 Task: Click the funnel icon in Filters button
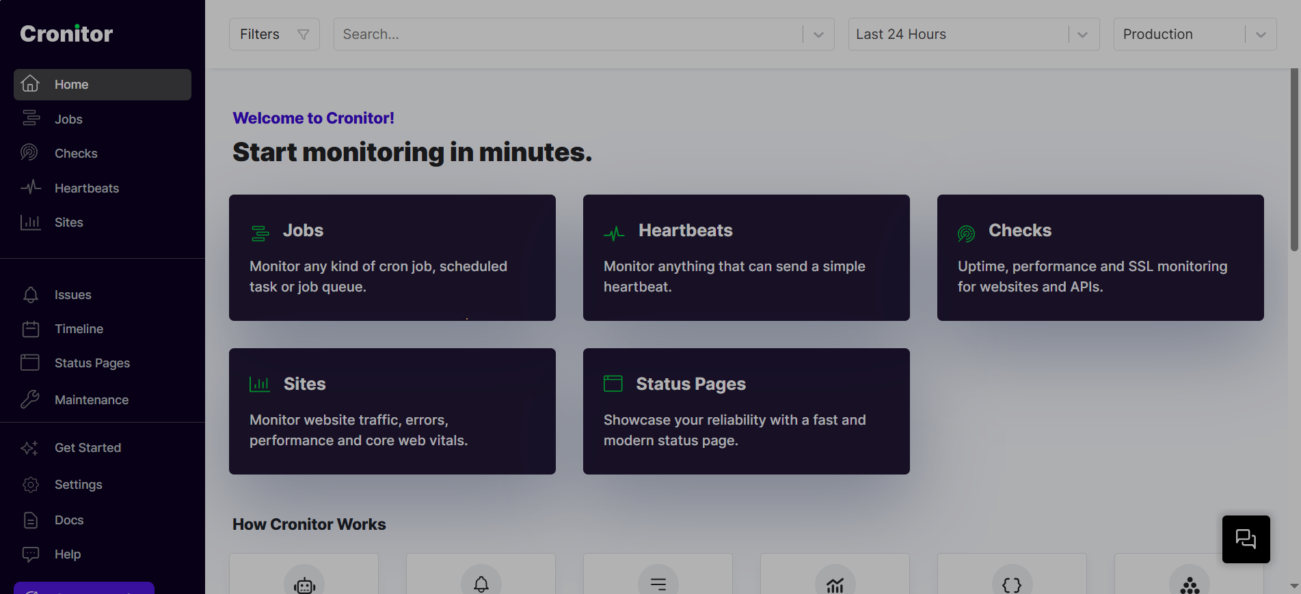pyautogui.click(x=304, y=34)
